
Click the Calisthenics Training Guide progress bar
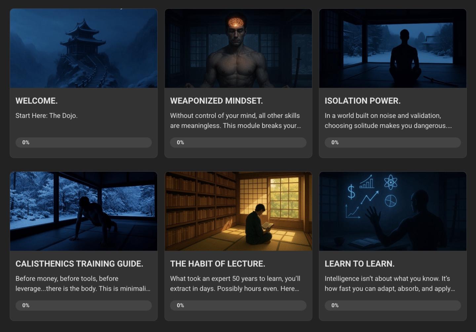(x=84, y=306)
